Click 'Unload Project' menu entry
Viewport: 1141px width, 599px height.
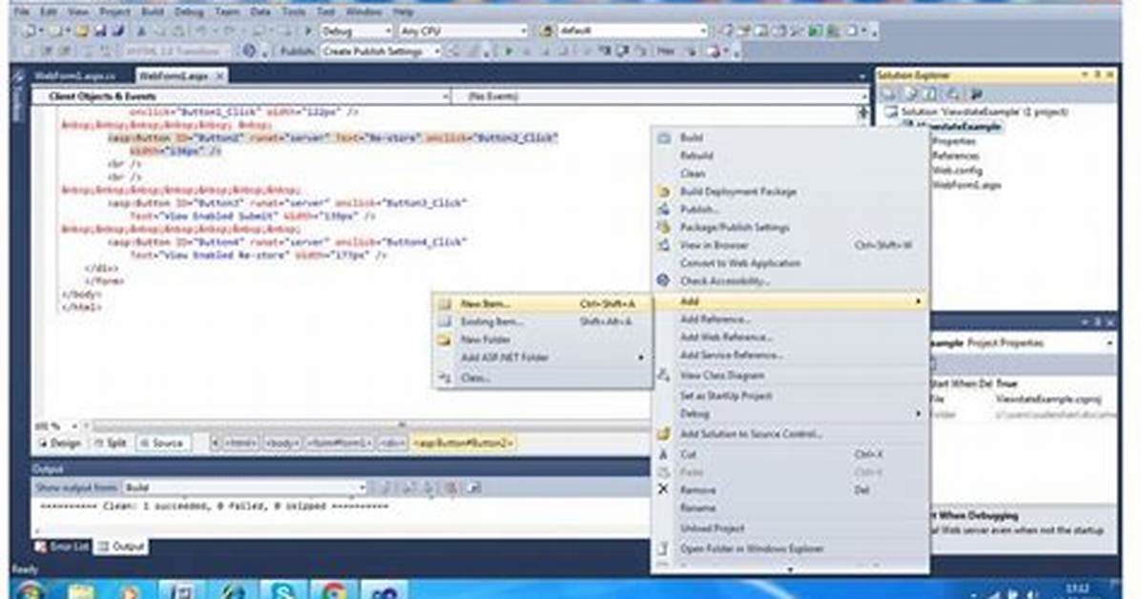(x=790, y=528)
